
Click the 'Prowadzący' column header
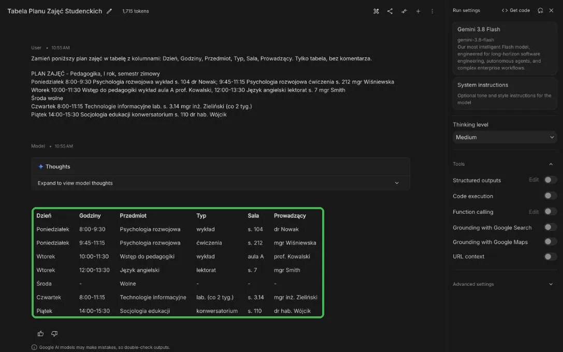(290, 216)
